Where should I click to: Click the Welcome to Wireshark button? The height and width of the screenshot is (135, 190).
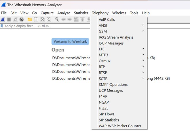click(x=70, y=41)
